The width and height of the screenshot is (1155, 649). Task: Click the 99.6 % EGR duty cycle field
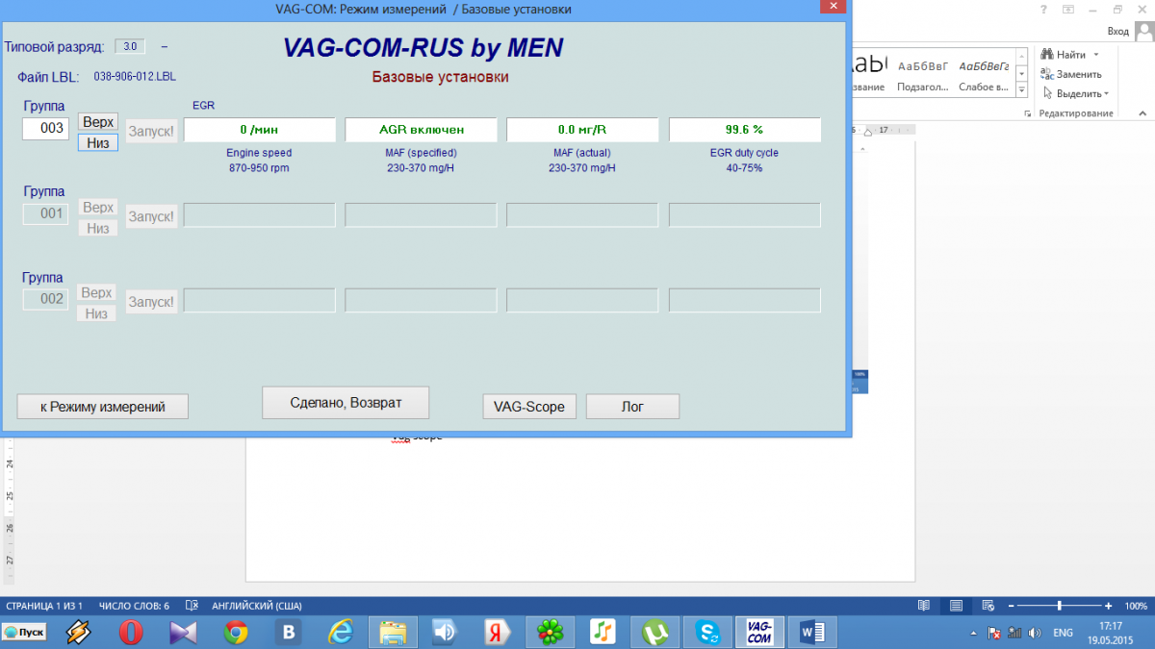point(744,129)
